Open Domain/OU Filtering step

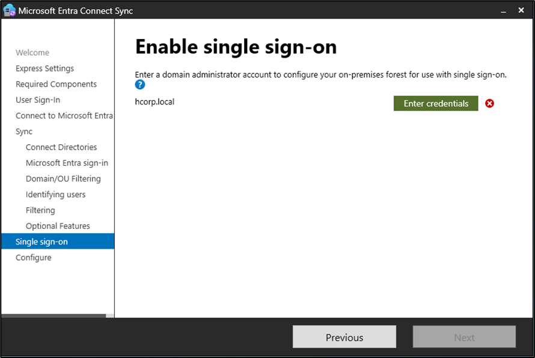click(63, 178)
